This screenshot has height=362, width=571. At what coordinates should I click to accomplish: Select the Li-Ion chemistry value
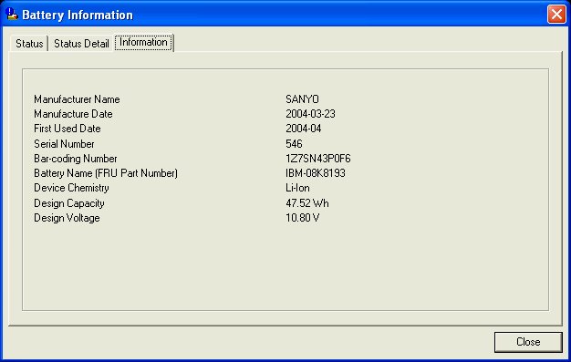pos(297,188)
